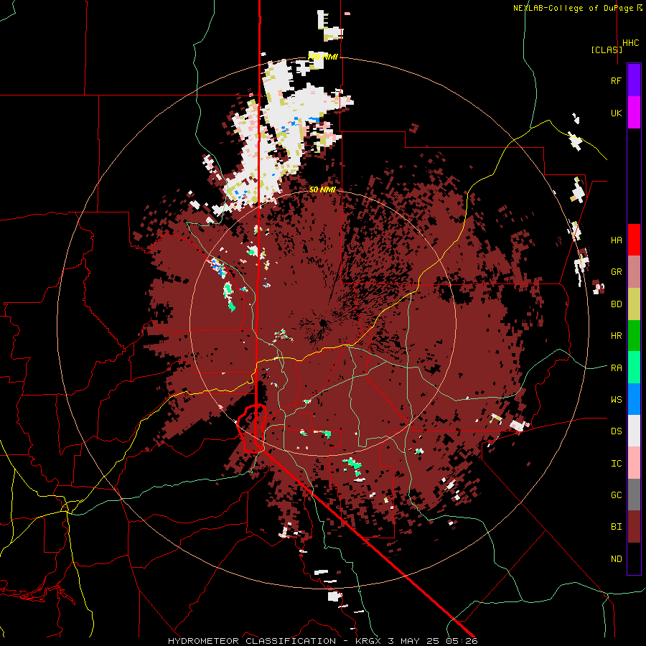Click the 'NEXLAB-College of DuPage' credit text
646x646 pixels.
[x=573, y=8]
